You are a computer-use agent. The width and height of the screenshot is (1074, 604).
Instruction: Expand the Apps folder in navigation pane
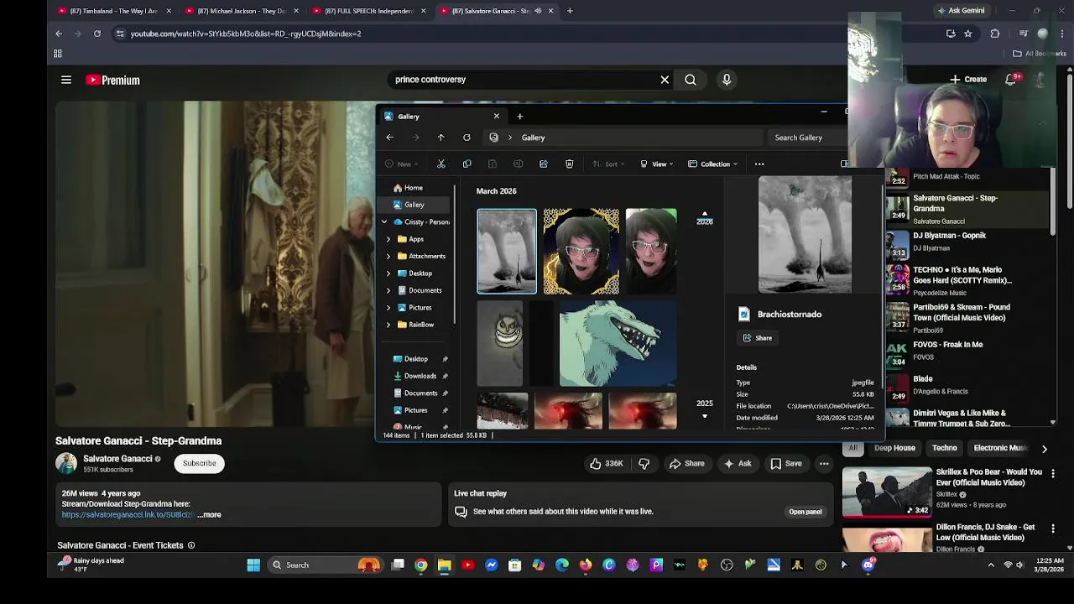[388, 239]
